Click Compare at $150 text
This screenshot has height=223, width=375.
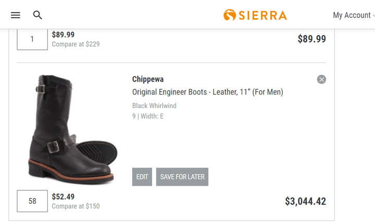tap(76, 206)
